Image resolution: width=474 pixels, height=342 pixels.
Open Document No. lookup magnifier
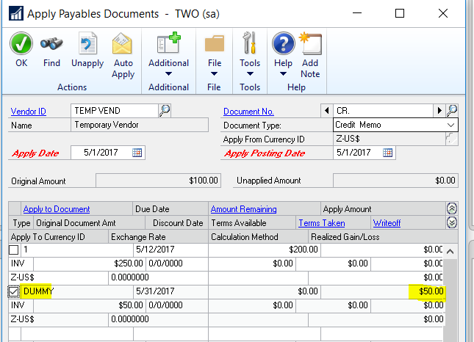click(x=452, y=111)
